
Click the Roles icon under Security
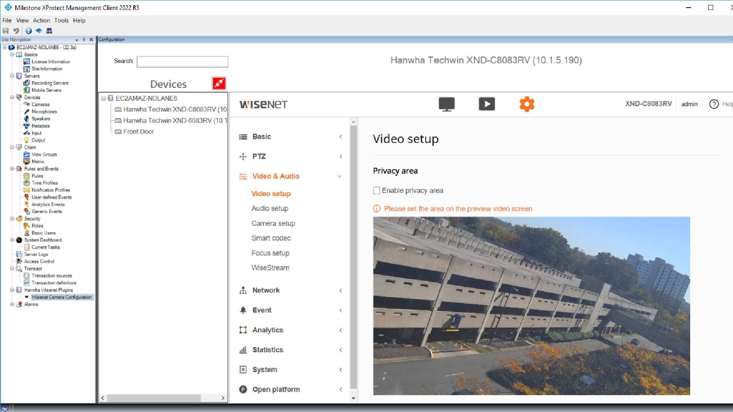point(27,225)
